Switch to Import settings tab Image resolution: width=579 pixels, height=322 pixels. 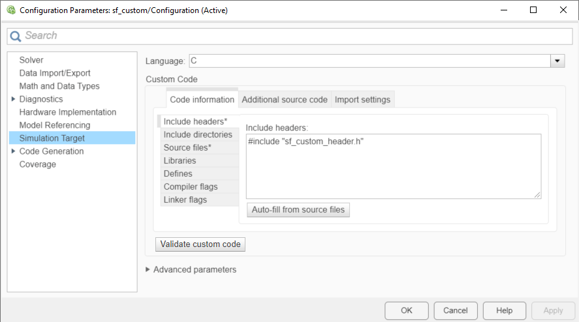coord(363,100)
